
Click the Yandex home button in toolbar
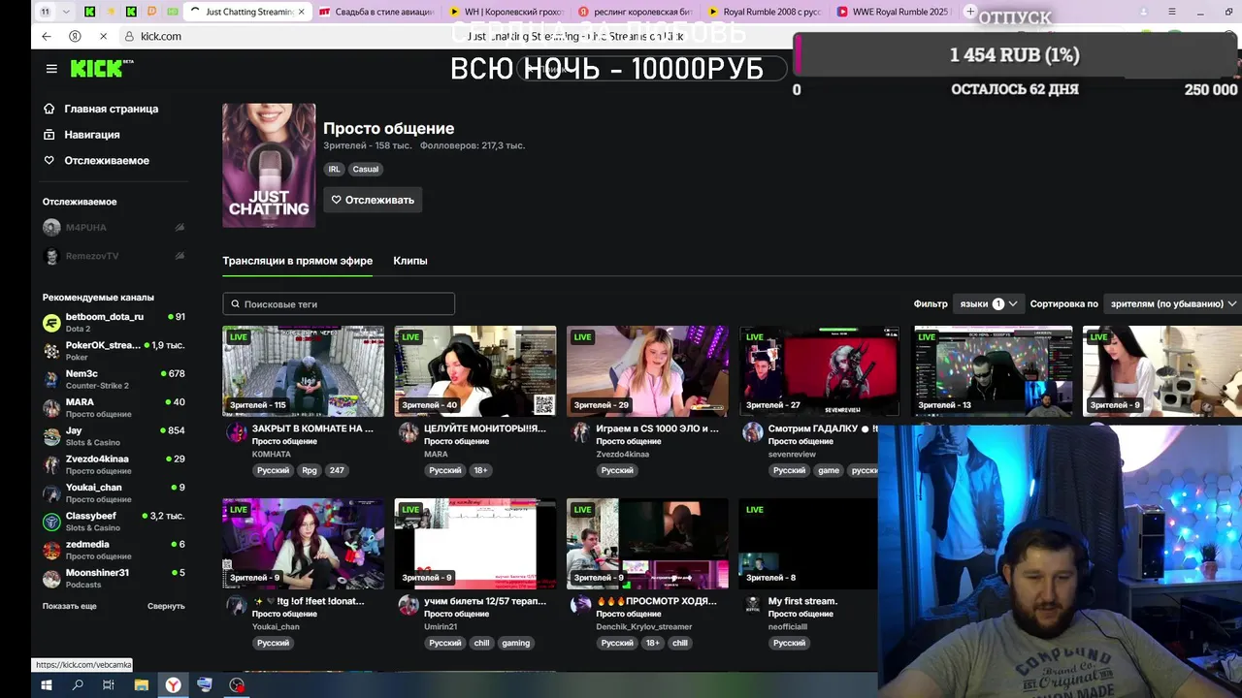click(x=75, y=36)
